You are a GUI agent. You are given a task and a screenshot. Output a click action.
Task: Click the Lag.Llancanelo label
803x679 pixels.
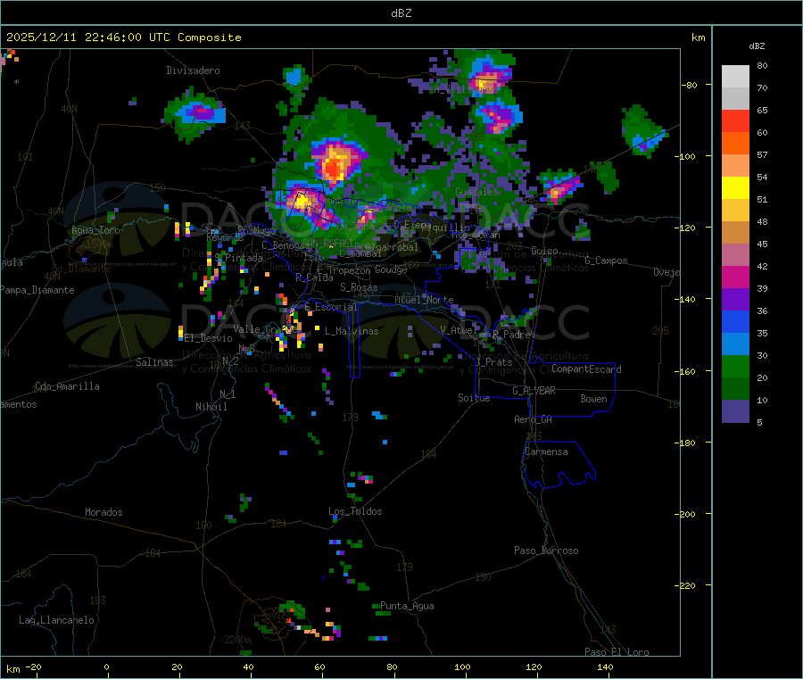(56, 620)
